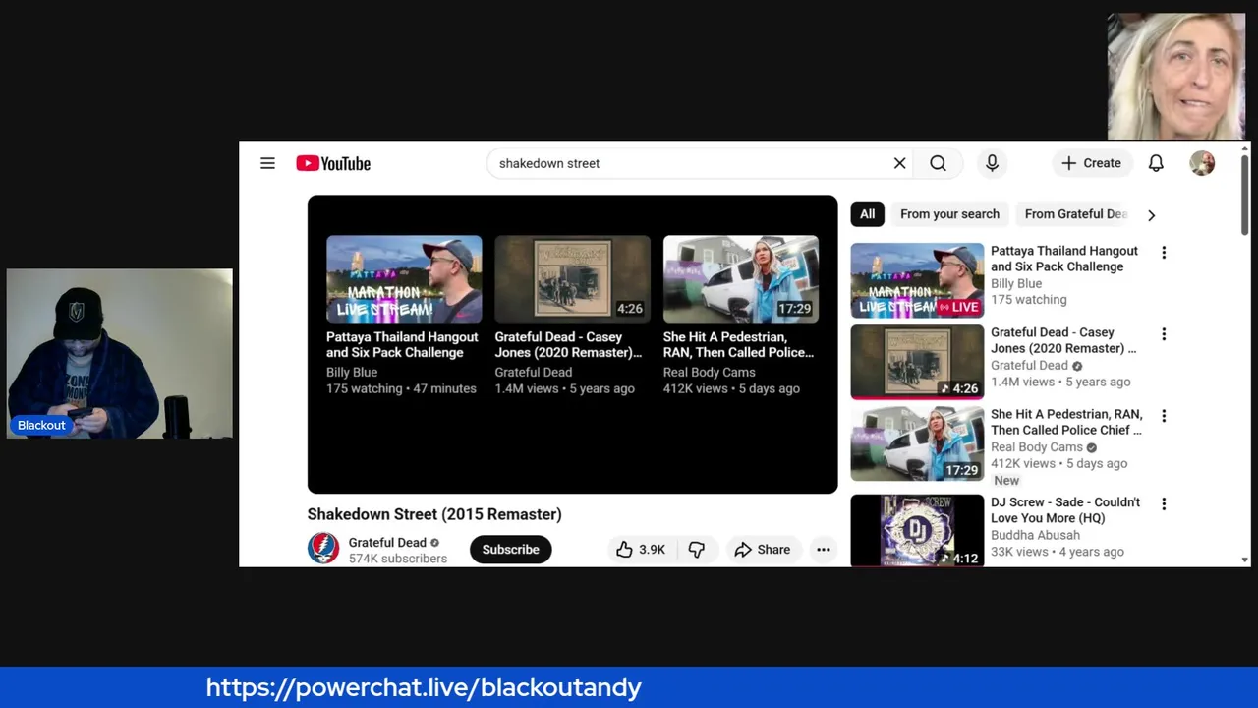Click page scrollbar down arrow
This screenshot has height=708, width=1258.
point(1245,560)
